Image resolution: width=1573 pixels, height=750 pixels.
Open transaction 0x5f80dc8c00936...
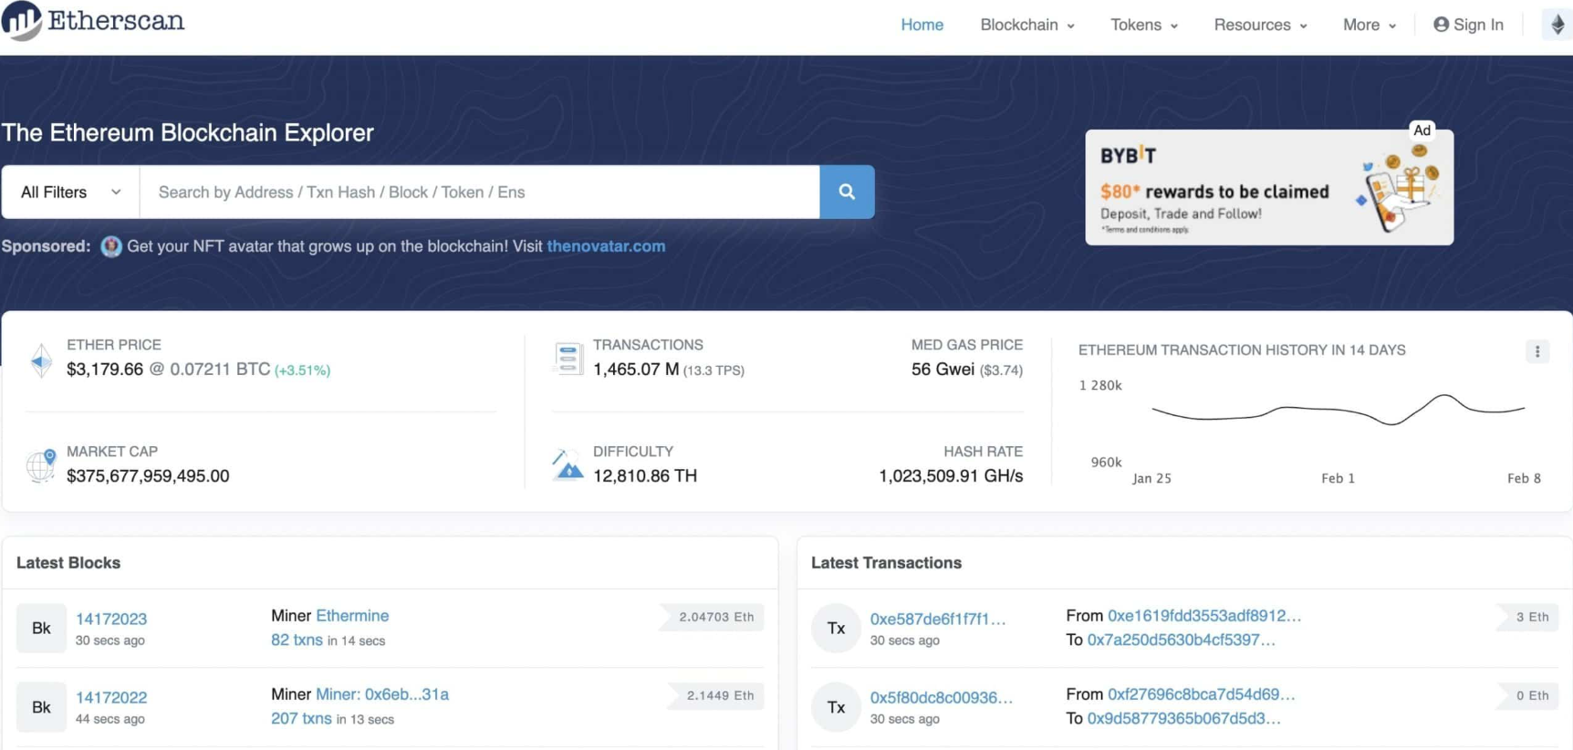point(942,697)
